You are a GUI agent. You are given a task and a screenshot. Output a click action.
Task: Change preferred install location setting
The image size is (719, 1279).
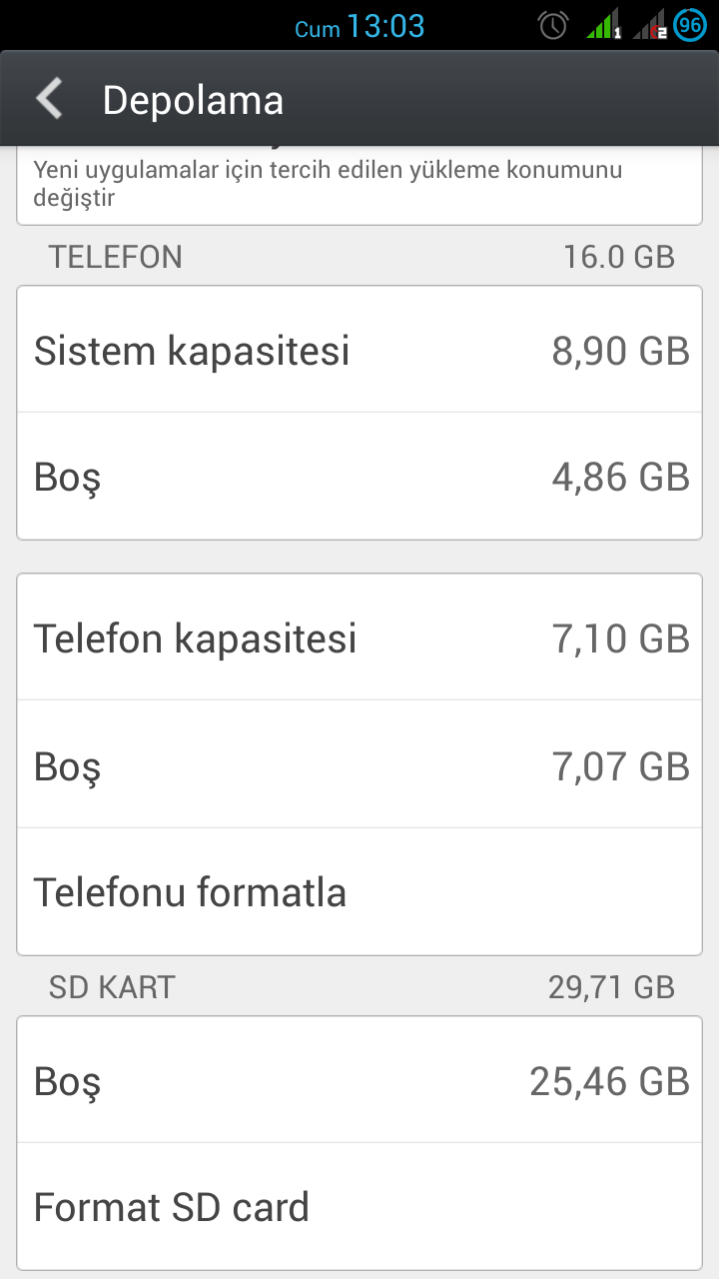(x=359, y=184)
